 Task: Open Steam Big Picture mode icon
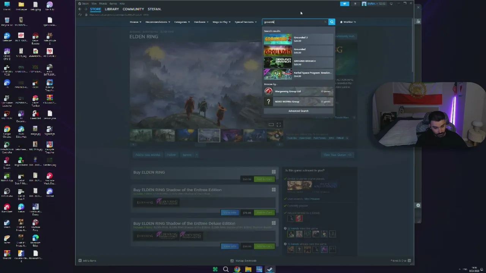(x=391, y=4)
